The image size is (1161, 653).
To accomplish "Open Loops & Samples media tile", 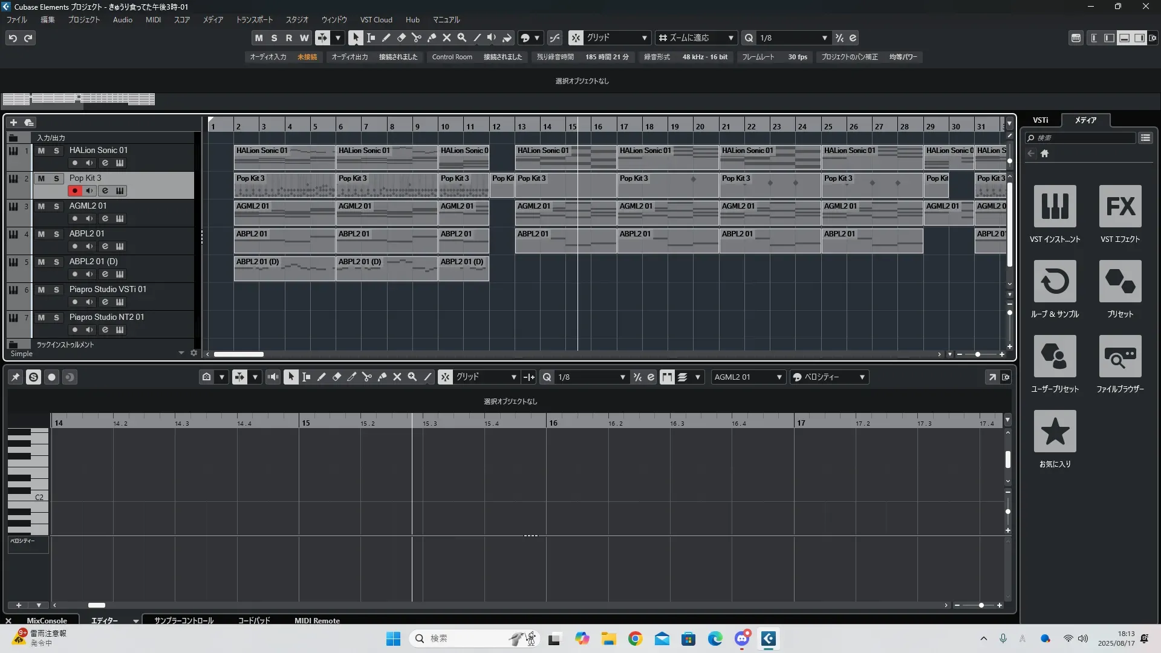I will click(1055, 282).
